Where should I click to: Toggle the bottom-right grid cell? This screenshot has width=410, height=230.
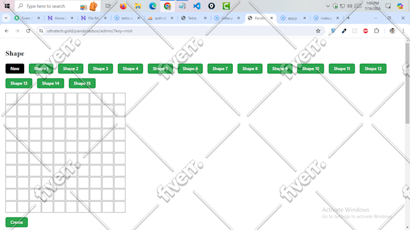pyautogui.click(x=120, y=207)
